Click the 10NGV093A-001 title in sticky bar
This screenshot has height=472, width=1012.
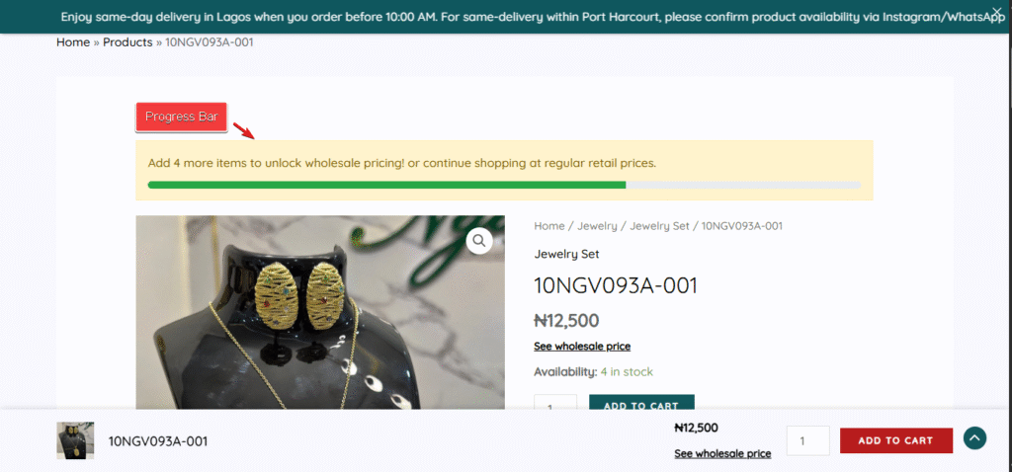coord(158,441)
